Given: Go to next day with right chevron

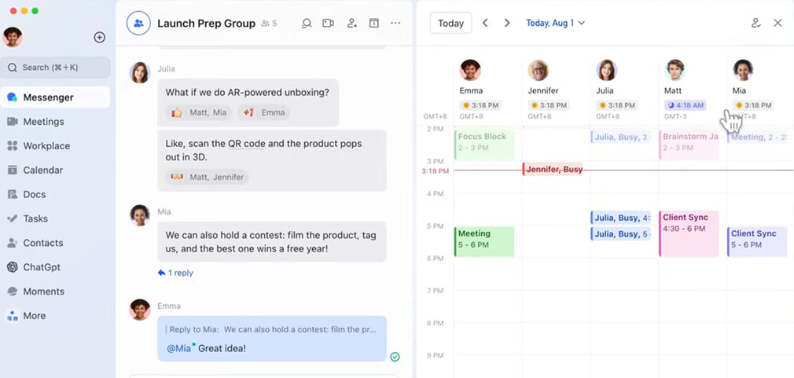Looking at the screenshot, I should [507, 23].
